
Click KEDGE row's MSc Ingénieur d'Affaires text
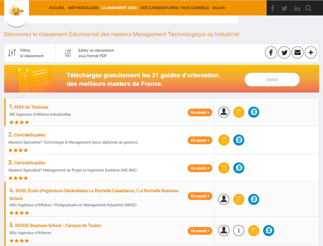point(30,233)
